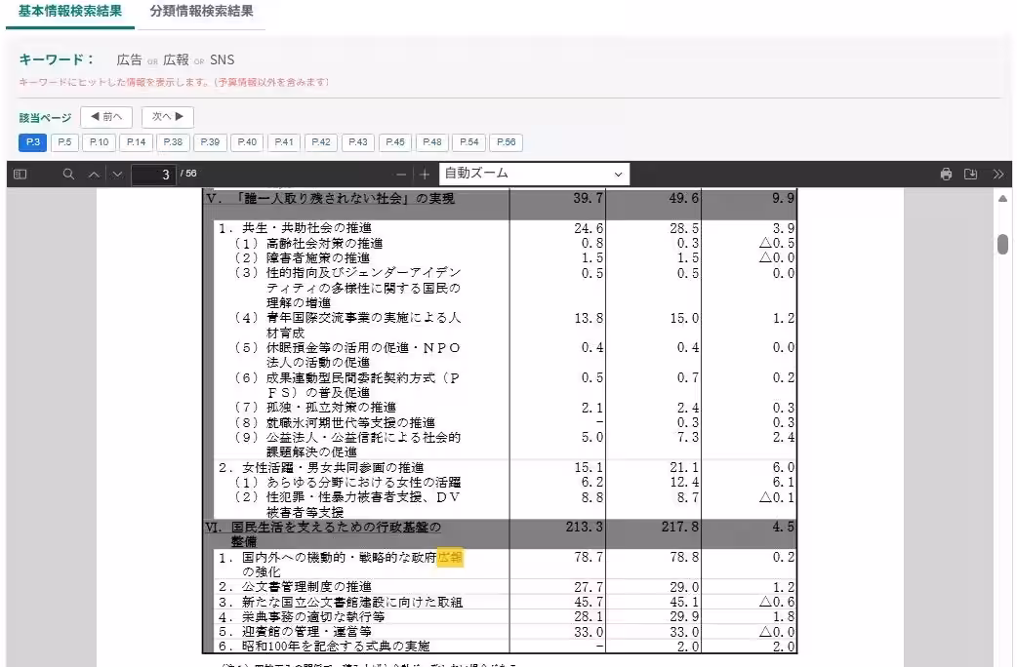Click value 213.3 in section VI header
The height and width of the screenshot is (667, 1017).
coord(584,527)
